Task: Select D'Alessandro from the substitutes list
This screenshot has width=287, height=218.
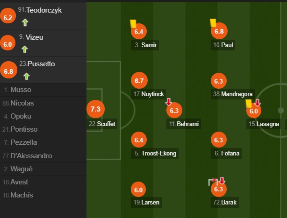Action: pyautogui.click(x=43, y=156)
